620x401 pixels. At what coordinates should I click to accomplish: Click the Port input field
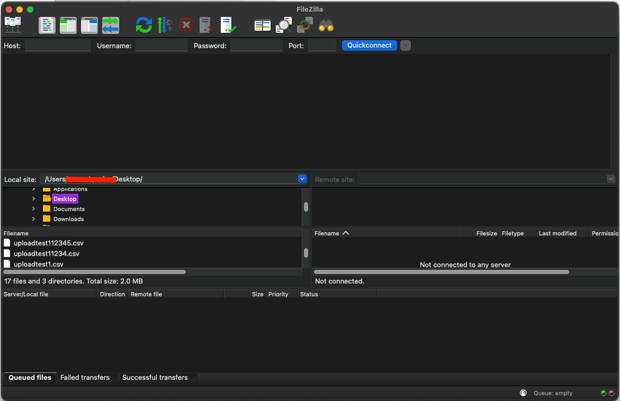pyautogui.click(x=322, y=45)
